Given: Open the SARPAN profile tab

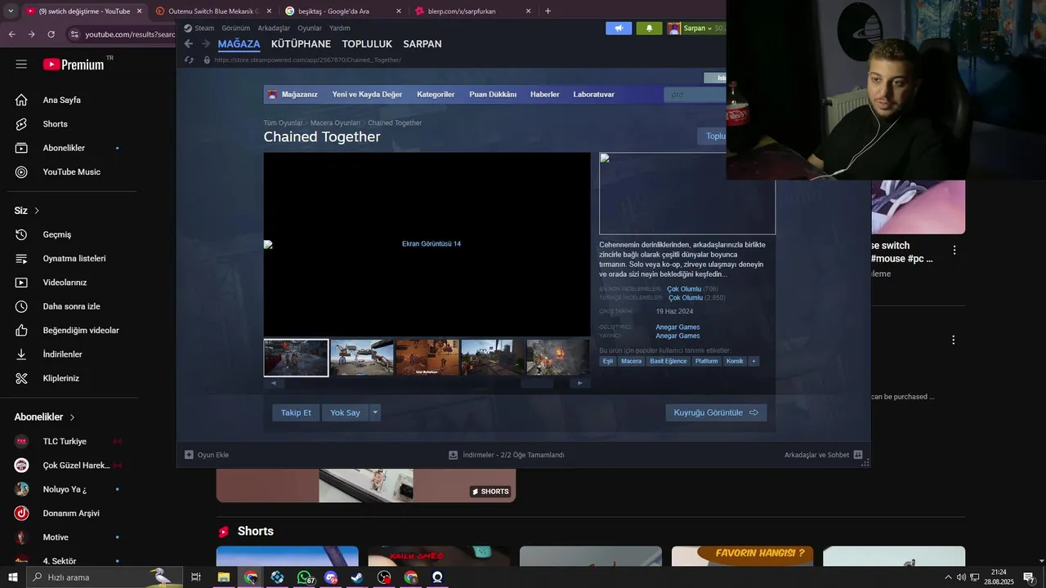Looking at the screenshot, I should coord(422,44).
